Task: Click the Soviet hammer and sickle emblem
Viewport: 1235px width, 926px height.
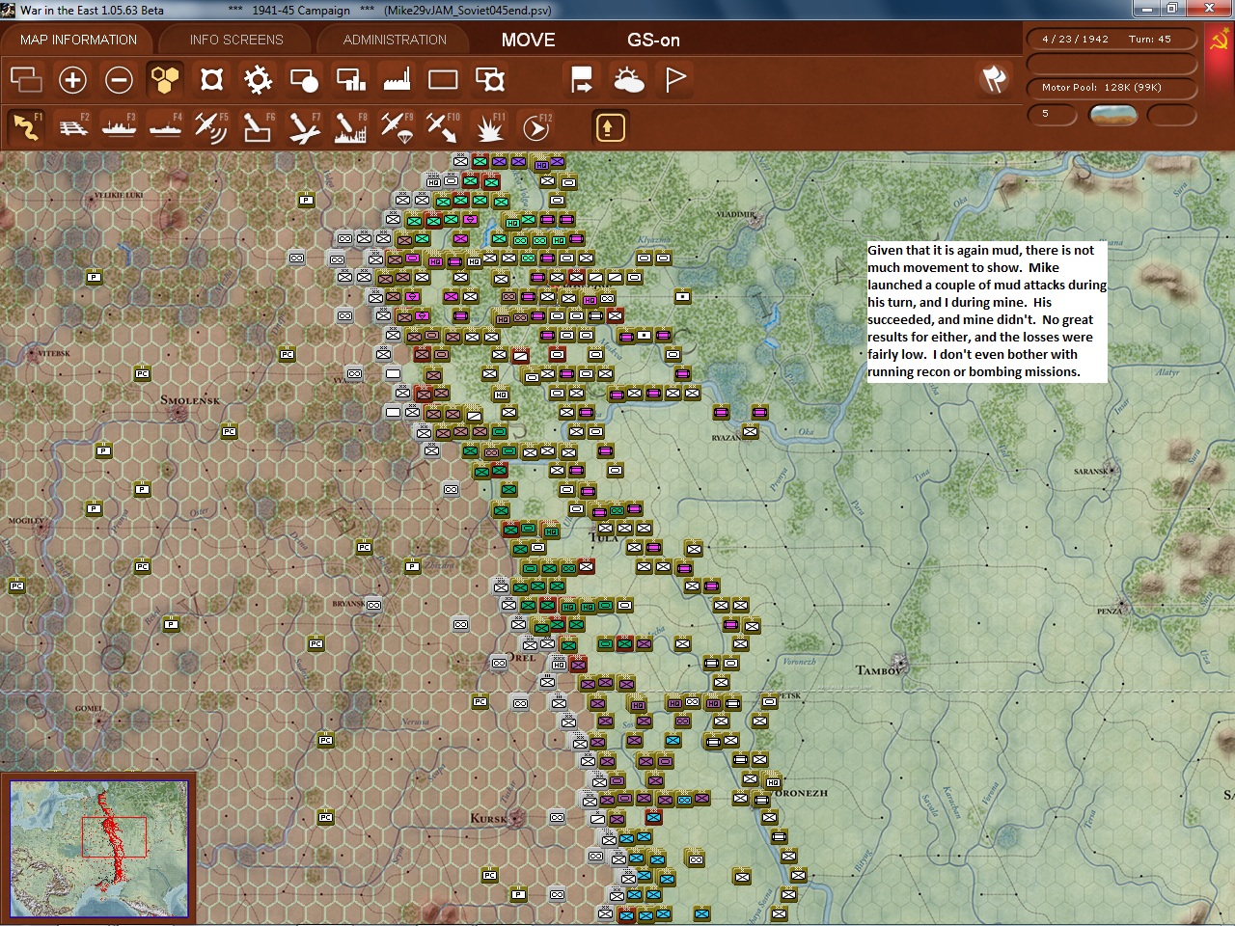Action: (1219, 41)
